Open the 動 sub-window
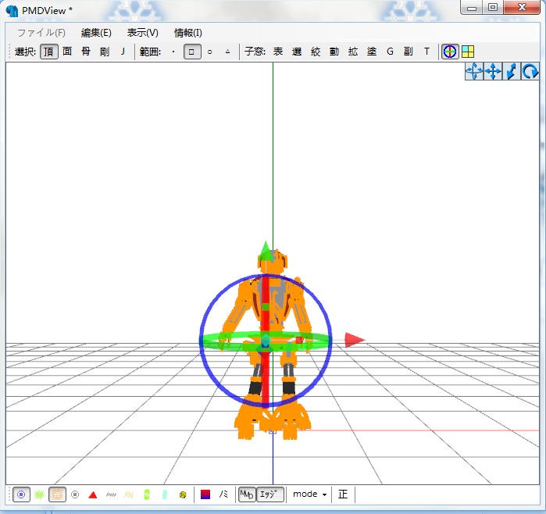Screen dimensions: 546x514 (x=334, y=52)
